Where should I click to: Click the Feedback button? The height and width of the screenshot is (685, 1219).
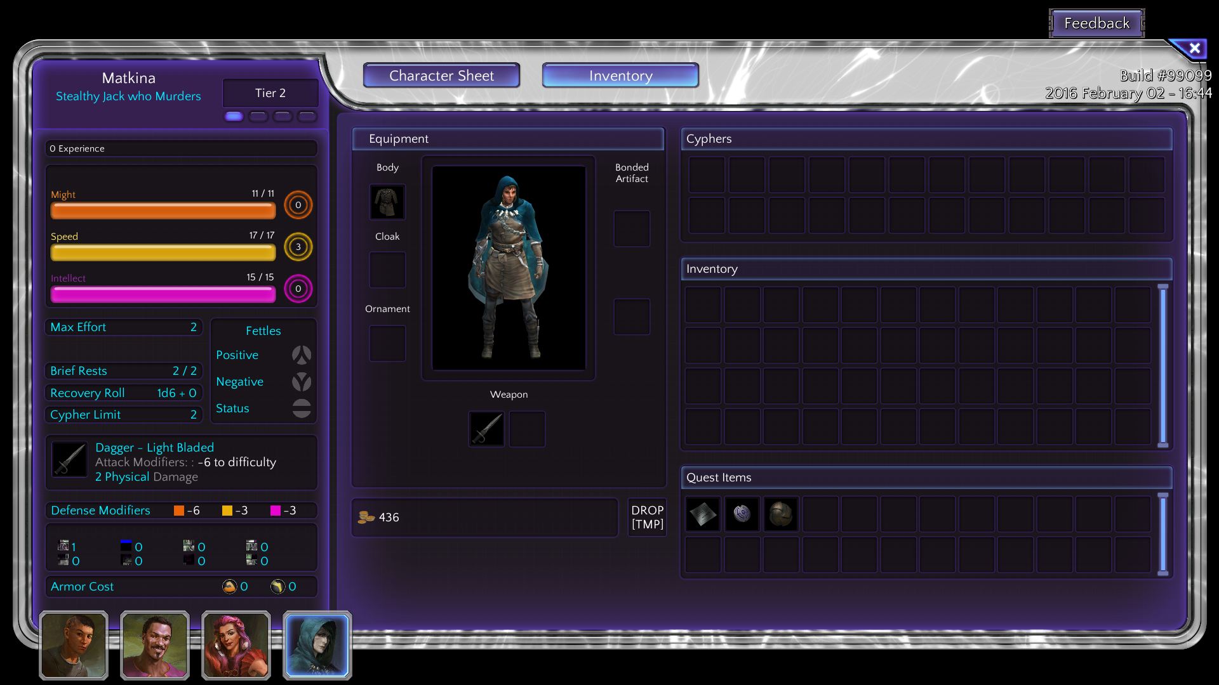(x=1096, y=23)
